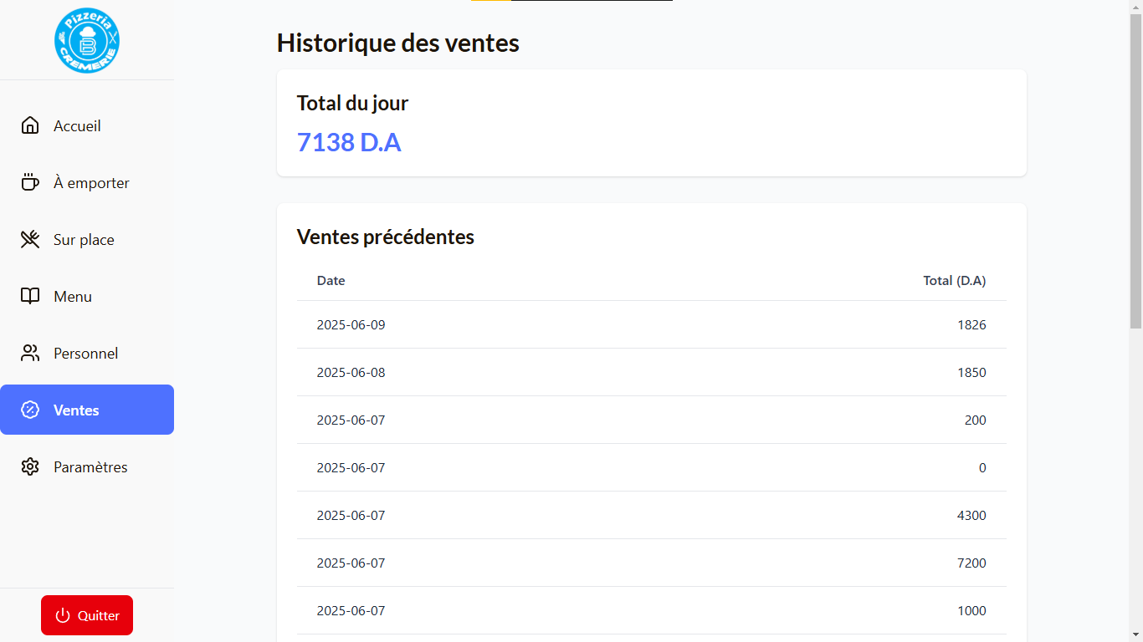Select Sur place in sidebar

pyautogui.click(x=84, y=240)
